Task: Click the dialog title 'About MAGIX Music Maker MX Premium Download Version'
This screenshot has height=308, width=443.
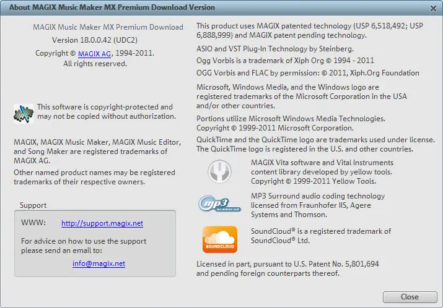Action: pos(112,7)
